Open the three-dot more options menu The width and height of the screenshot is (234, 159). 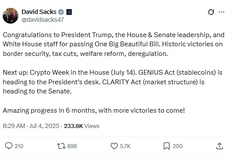coord(221,12)
